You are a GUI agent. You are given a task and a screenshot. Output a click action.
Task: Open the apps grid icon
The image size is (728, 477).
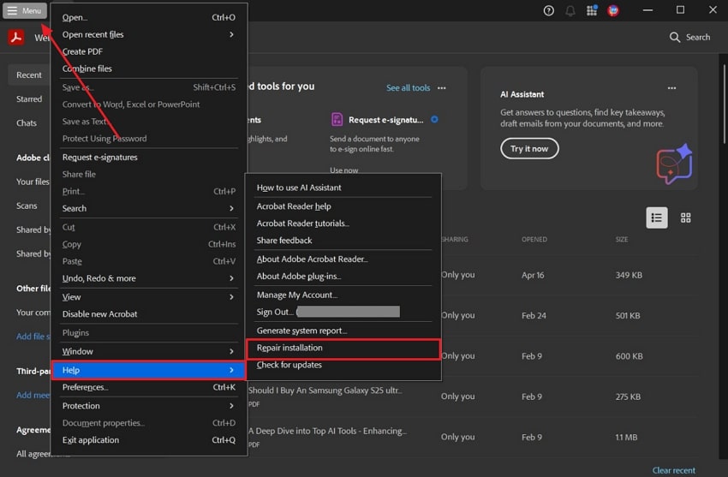[592, 10]
